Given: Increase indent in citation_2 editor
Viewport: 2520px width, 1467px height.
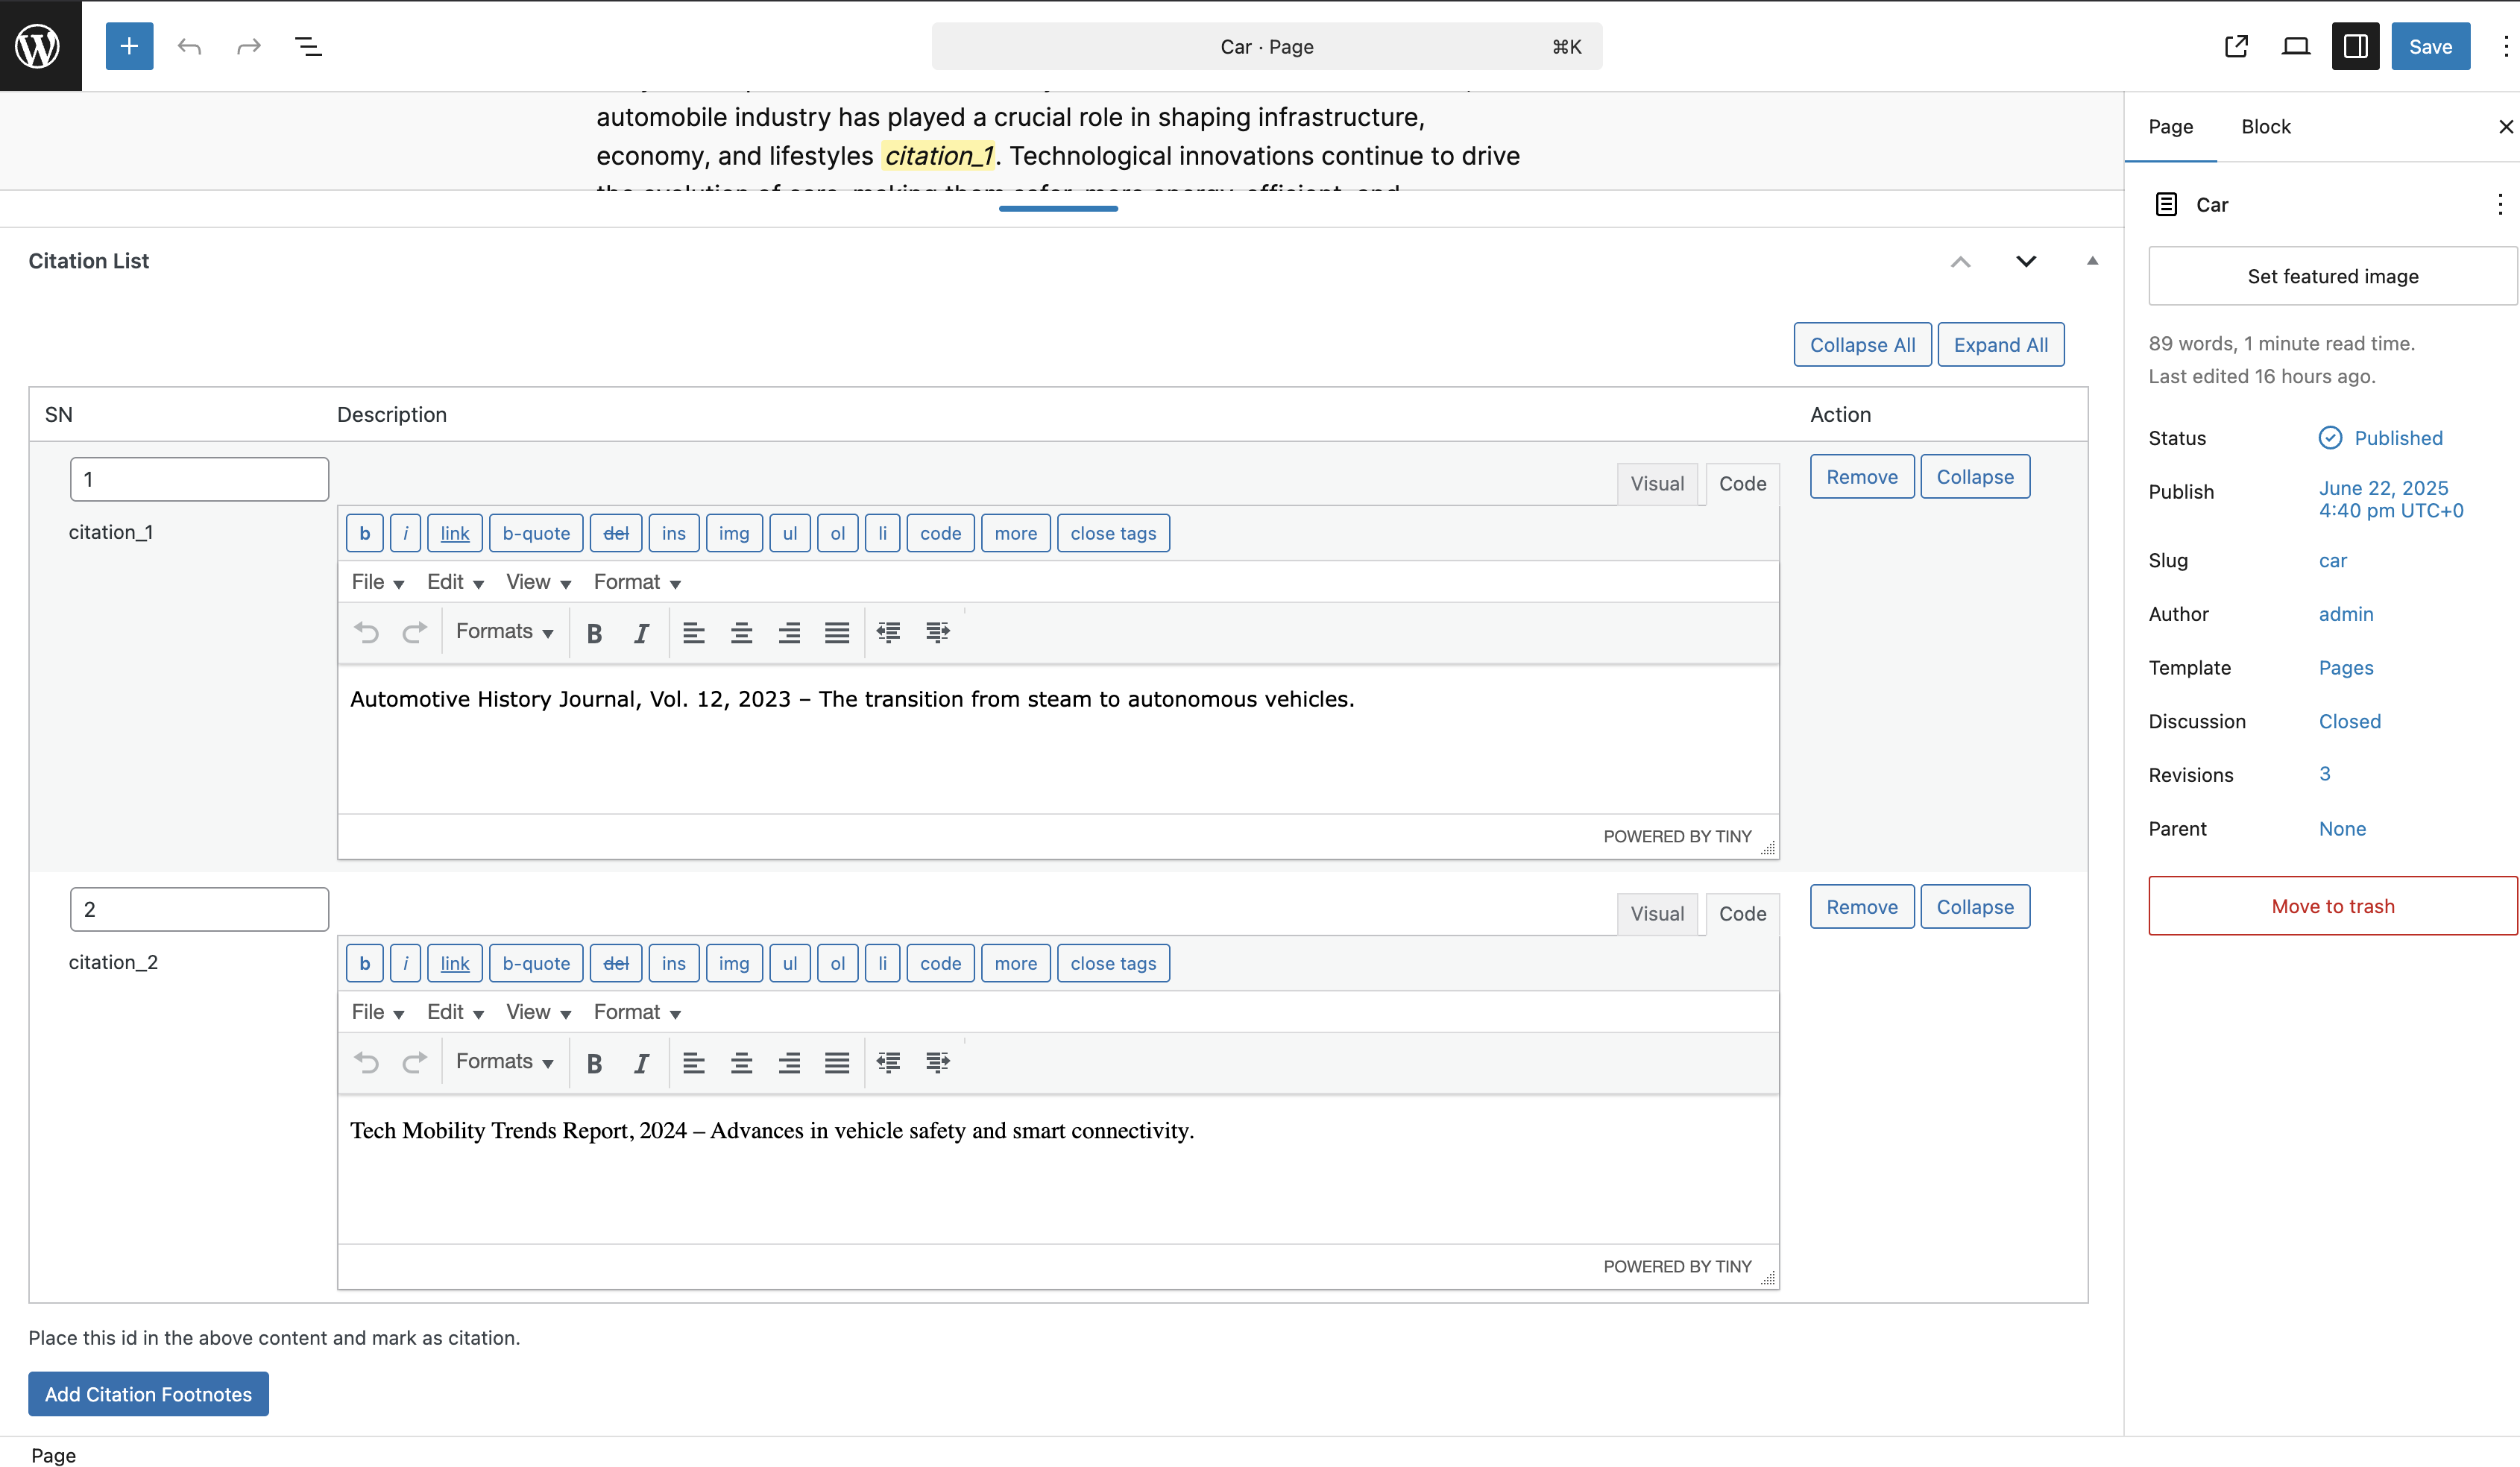Looking at the screenshot, I should coord(937,1063).
